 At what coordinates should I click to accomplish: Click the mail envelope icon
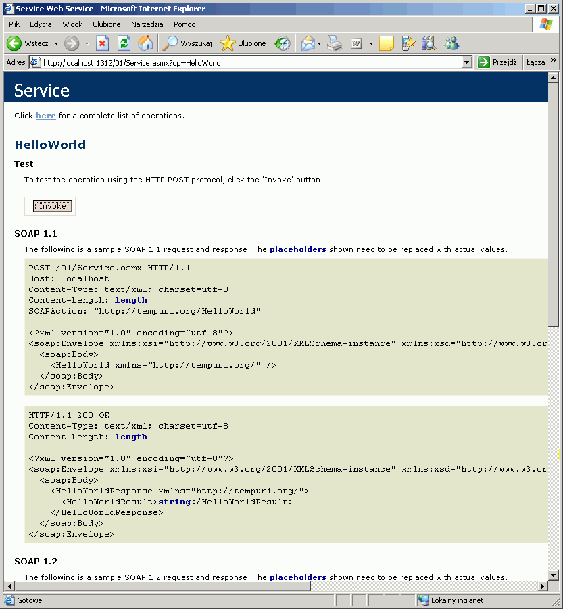[x=308, y=43]
